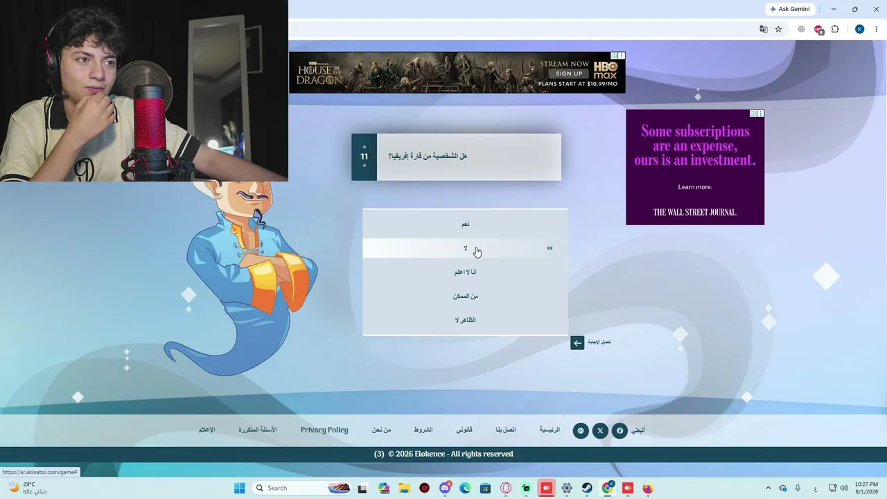887x499 pixels.
Task: Open the «اتصل بنا» footer link
Action: pos(506,430)
